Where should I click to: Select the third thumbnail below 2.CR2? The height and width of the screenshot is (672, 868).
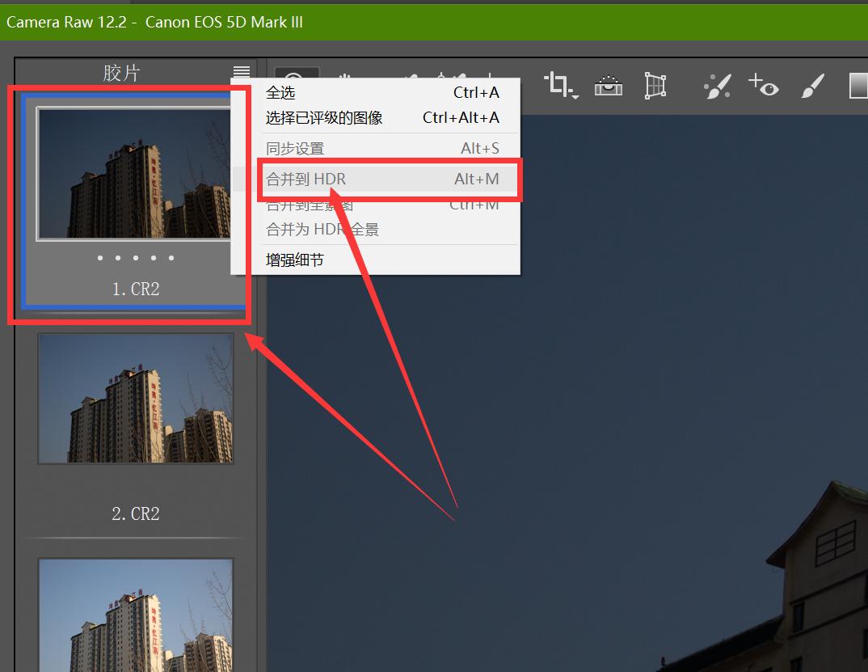[135, 615]
